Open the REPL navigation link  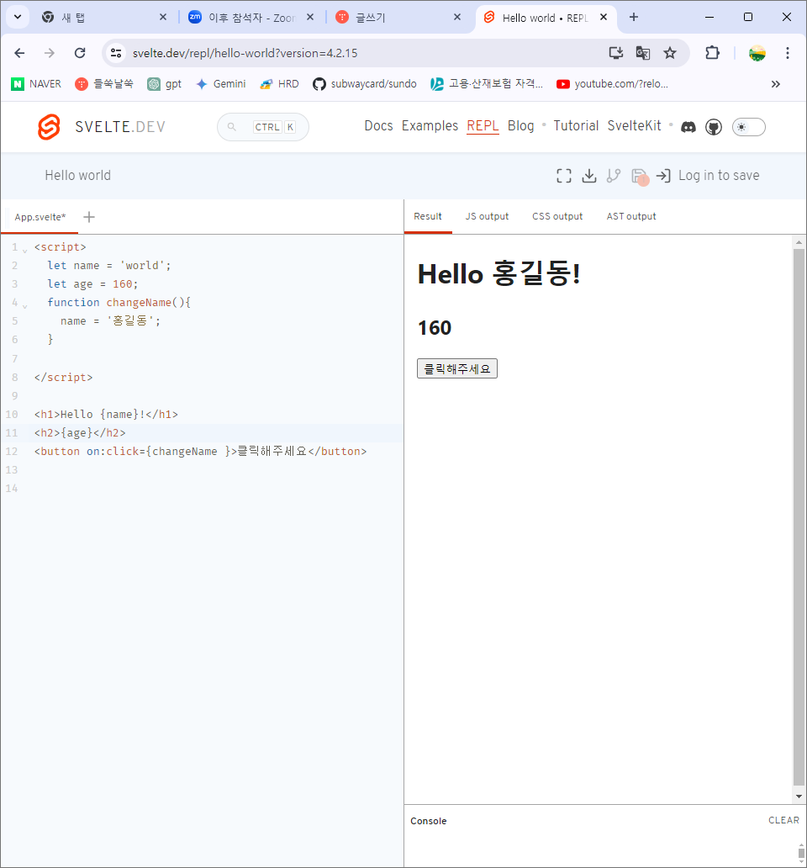(x=483, y=126)
